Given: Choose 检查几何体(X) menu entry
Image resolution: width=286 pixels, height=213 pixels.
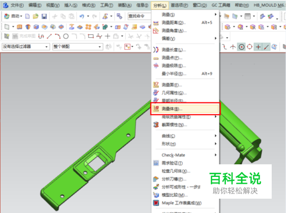Looking at the screenshot, I should (x=185, y=171).
